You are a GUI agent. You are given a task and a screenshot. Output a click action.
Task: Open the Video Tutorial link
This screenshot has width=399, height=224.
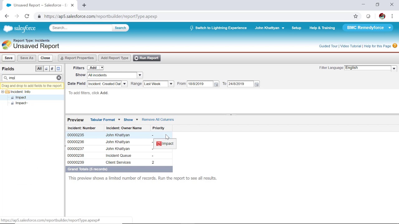tap(351, 46)
